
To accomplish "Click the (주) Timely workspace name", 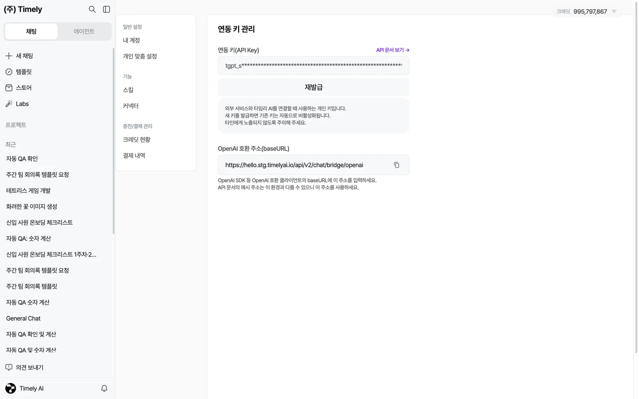I will point(23,9).
